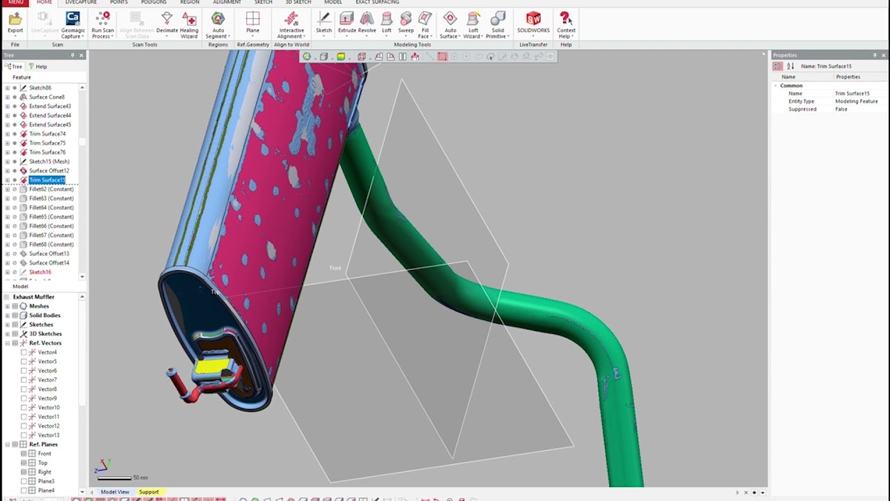The height and width of the screenshot is (501, 890).
Task: Switch to the ALIGNMENT ribbon tab
Action: [x=227, y=2]
